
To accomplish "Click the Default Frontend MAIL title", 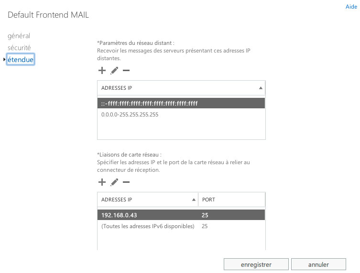I will 48,15.
